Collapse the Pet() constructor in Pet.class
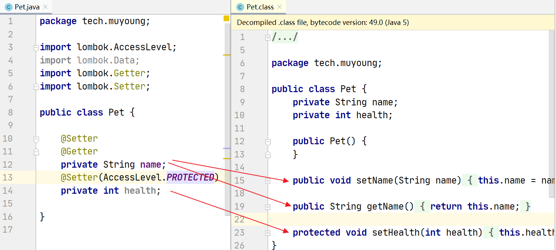This screenshot has width=556, height=250. [x=268, y=142]
